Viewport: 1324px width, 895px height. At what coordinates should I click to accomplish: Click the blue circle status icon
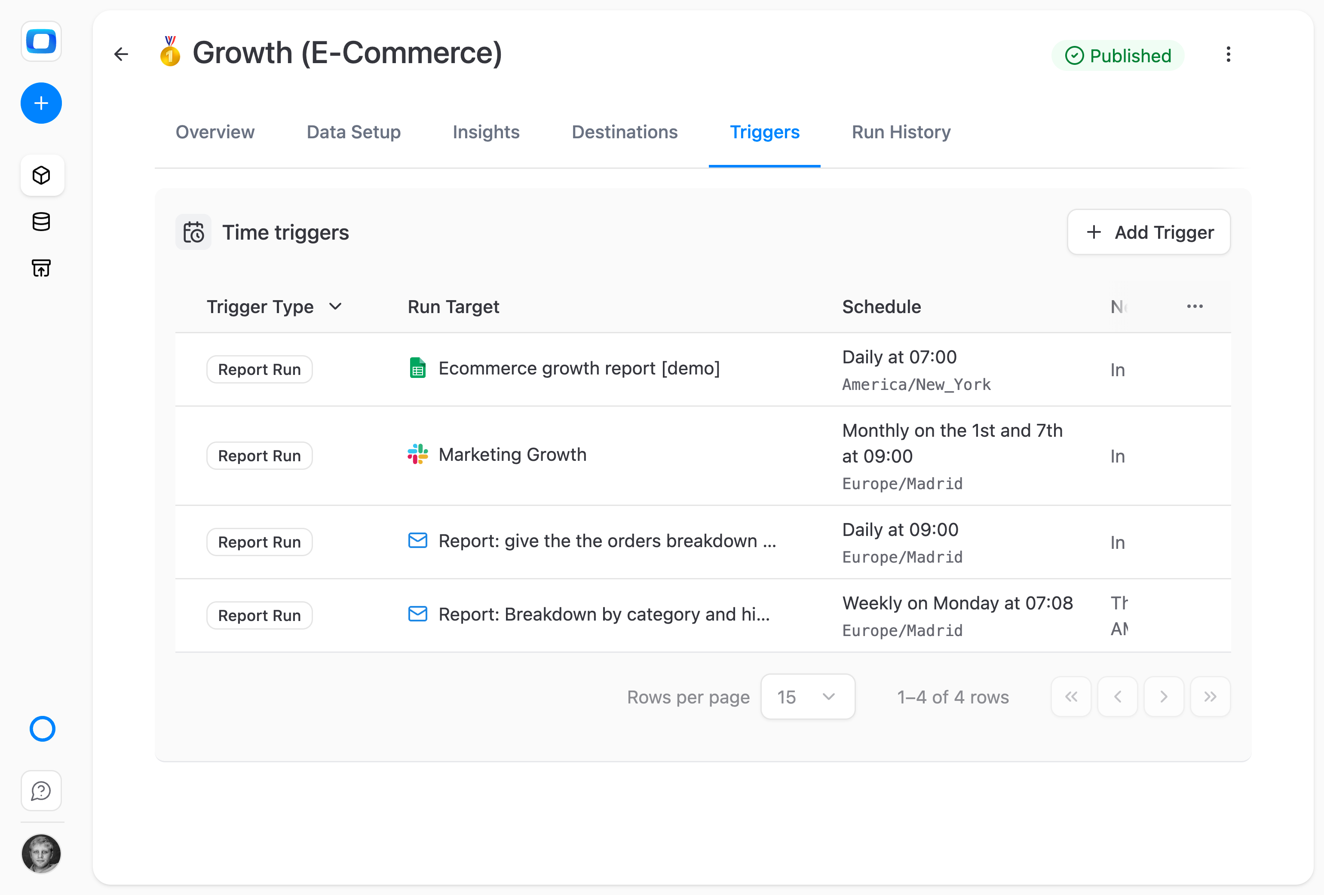[42, 729]
